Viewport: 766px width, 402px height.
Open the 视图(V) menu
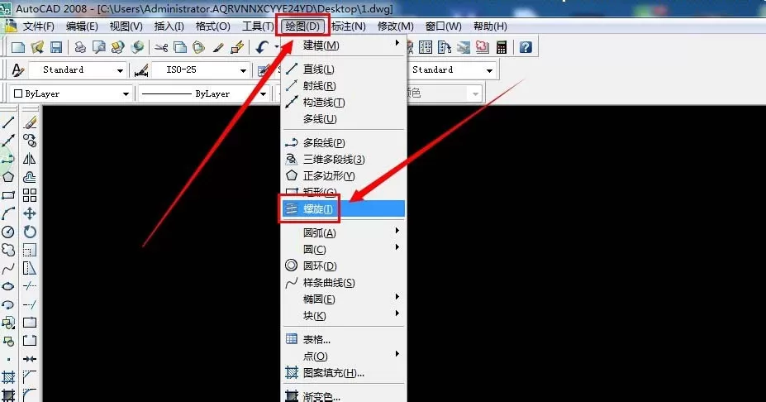[x=126, y=26]
